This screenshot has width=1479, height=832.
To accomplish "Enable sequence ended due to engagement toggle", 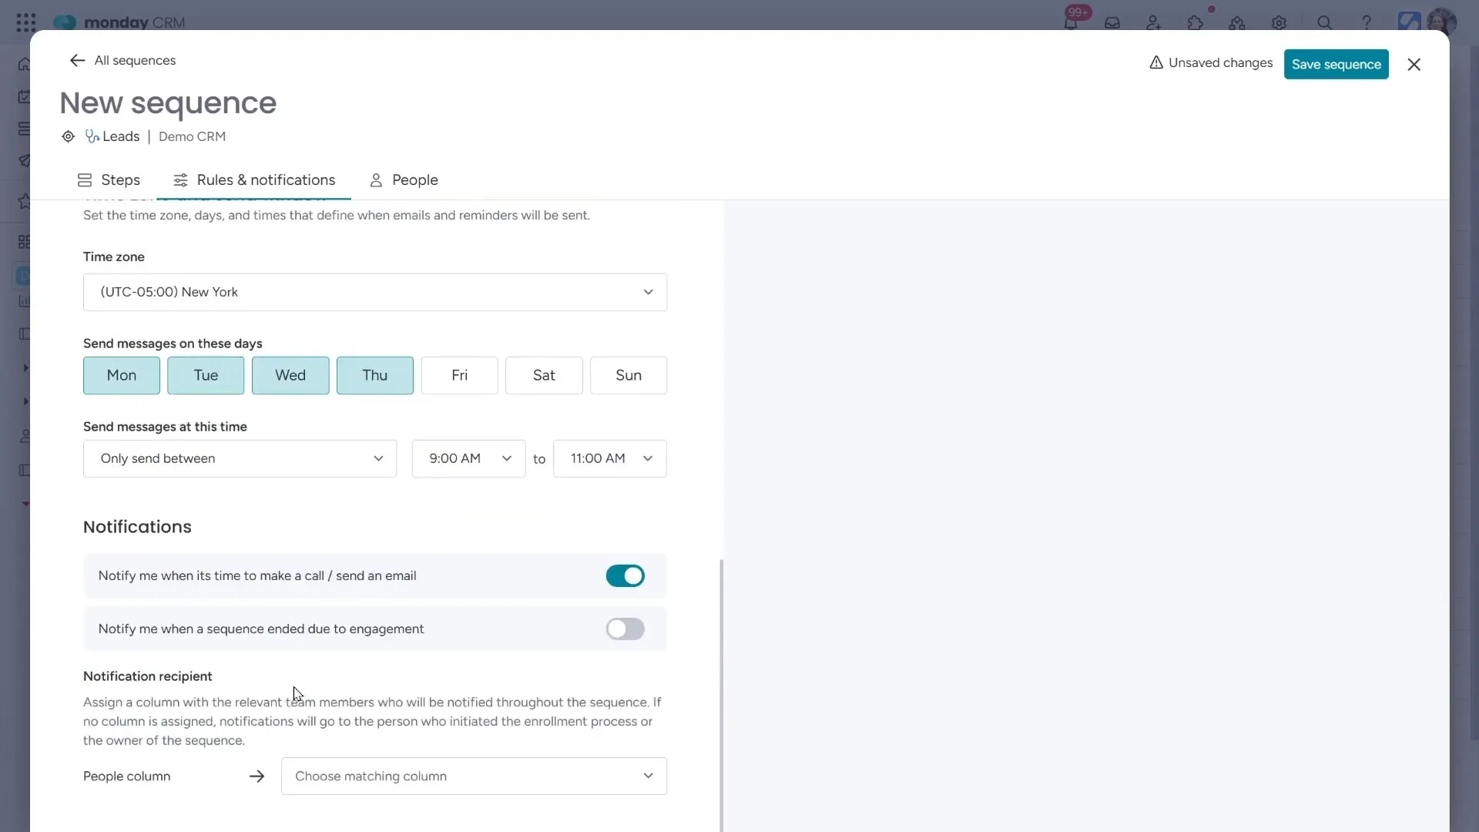I will (625, 629).
